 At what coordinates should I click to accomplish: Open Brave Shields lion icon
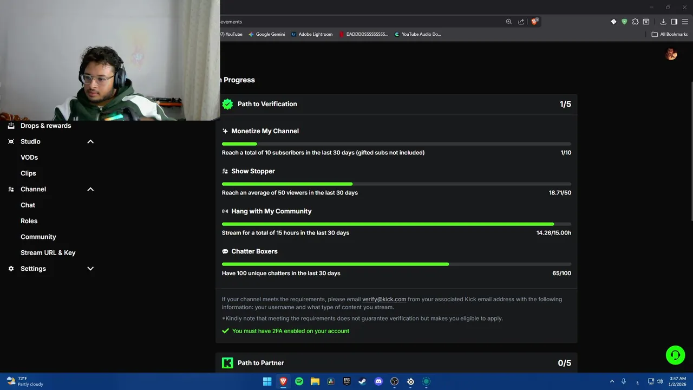[x=534, y=22]
